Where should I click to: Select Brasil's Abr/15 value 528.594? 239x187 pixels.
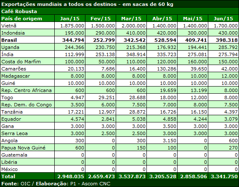165,40
